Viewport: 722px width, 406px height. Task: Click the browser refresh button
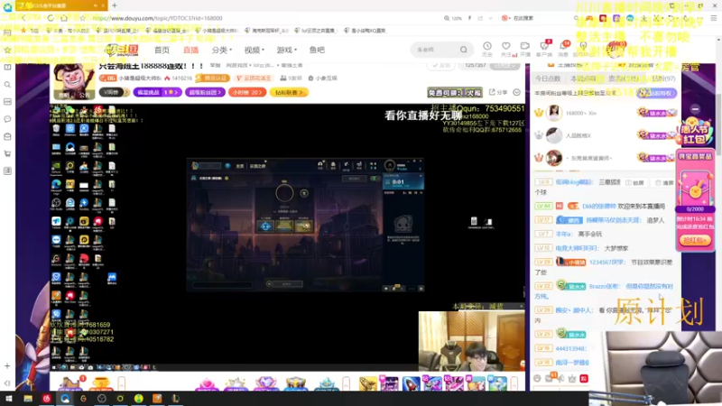click(x=51, y=18)
